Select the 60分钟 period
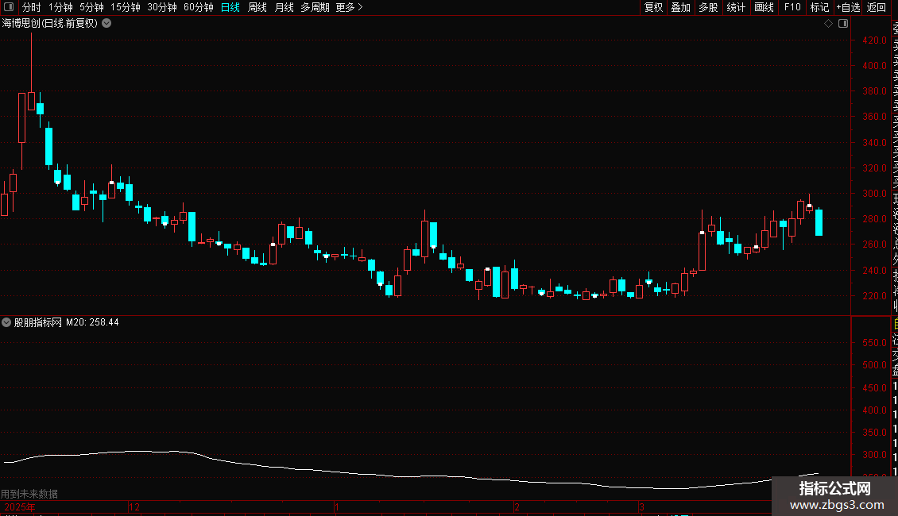The height and width of the screenshot is (516, 898). (x=199, y=7)
